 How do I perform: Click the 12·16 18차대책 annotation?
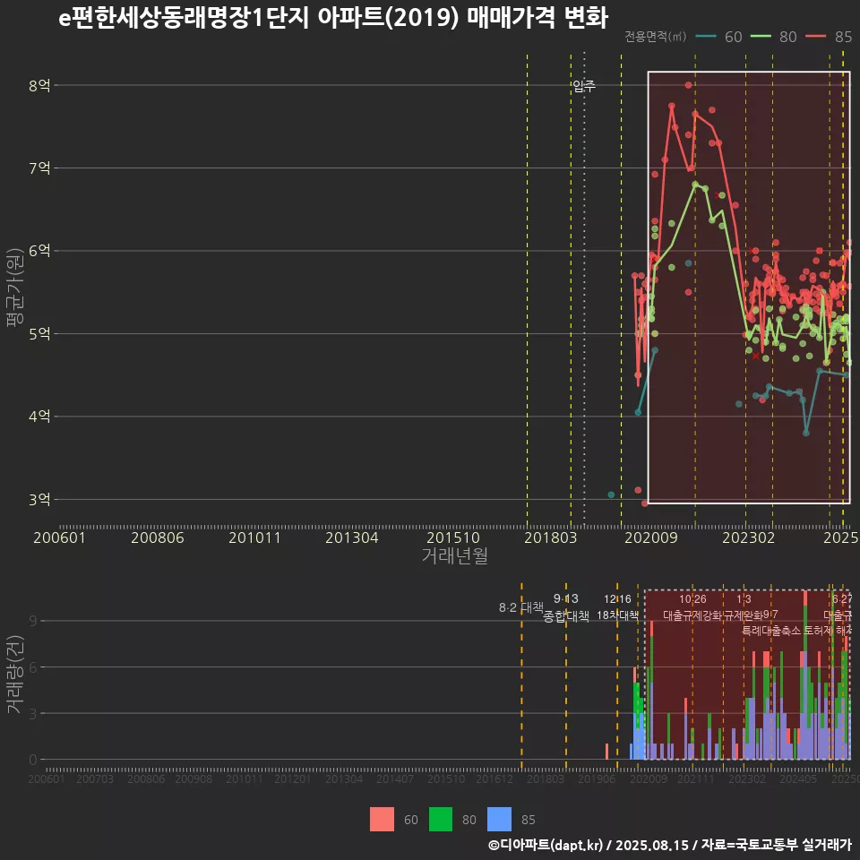617,607
